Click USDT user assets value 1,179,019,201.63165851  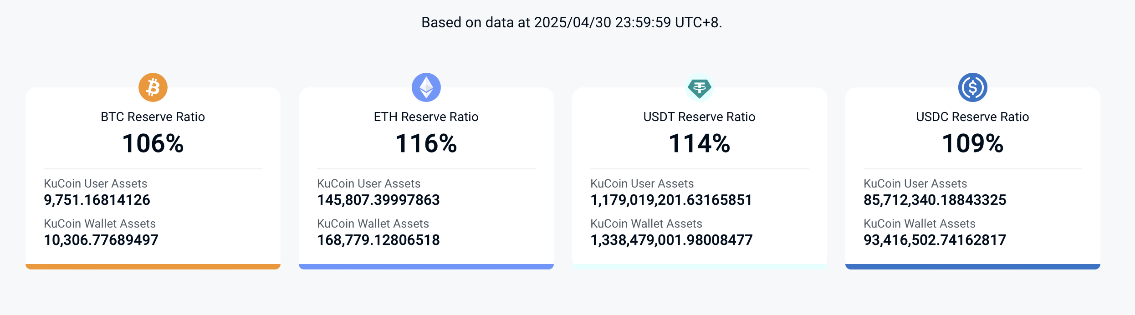coord(671,200)
